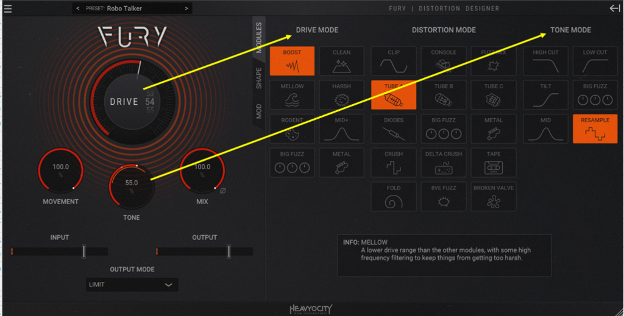The height and width of the screenshot is (316, 624).
Task: Select the Delta Crush distortion module
Action: pyautogui.click(x=444, y=163)
